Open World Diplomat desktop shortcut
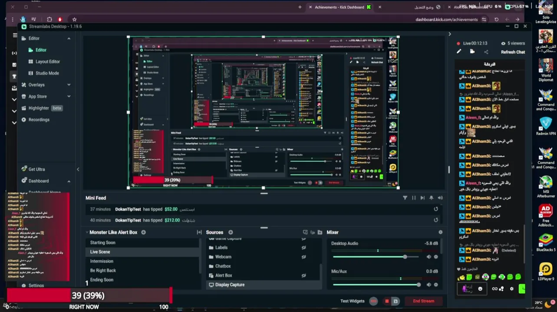Screen dimensions: 557x312 [546, 70]
